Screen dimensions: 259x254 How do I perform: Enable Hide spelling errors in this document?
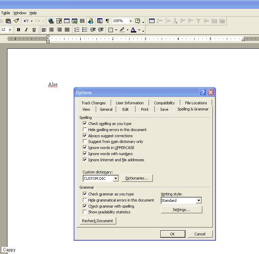click(x=85, y=129)
